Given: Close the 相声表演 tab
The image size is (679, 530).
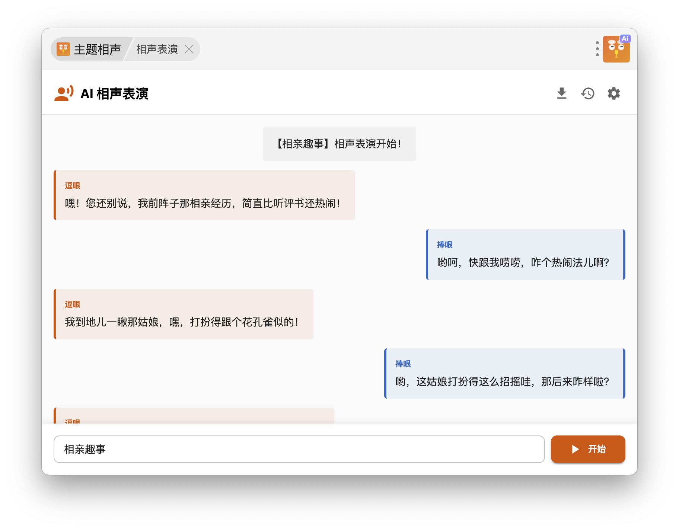Looking at the screenshot, I should 189,49.
